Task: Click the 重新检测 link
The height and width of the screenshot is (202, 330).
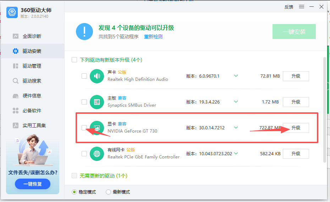Action: [153, 37]
